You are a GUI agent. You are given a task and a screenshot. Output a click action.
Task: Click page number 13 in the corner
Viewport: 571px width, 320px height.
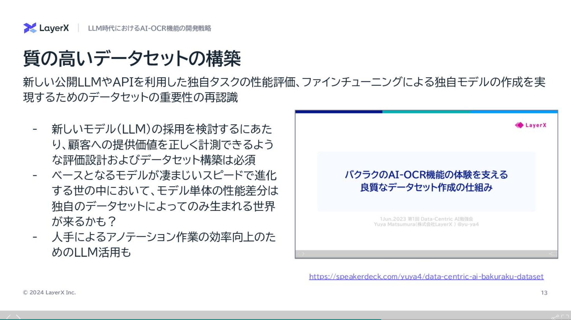click(x=544, y=293)
